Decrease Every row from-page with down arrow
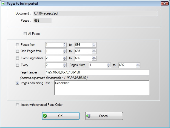 pos(109,66)
